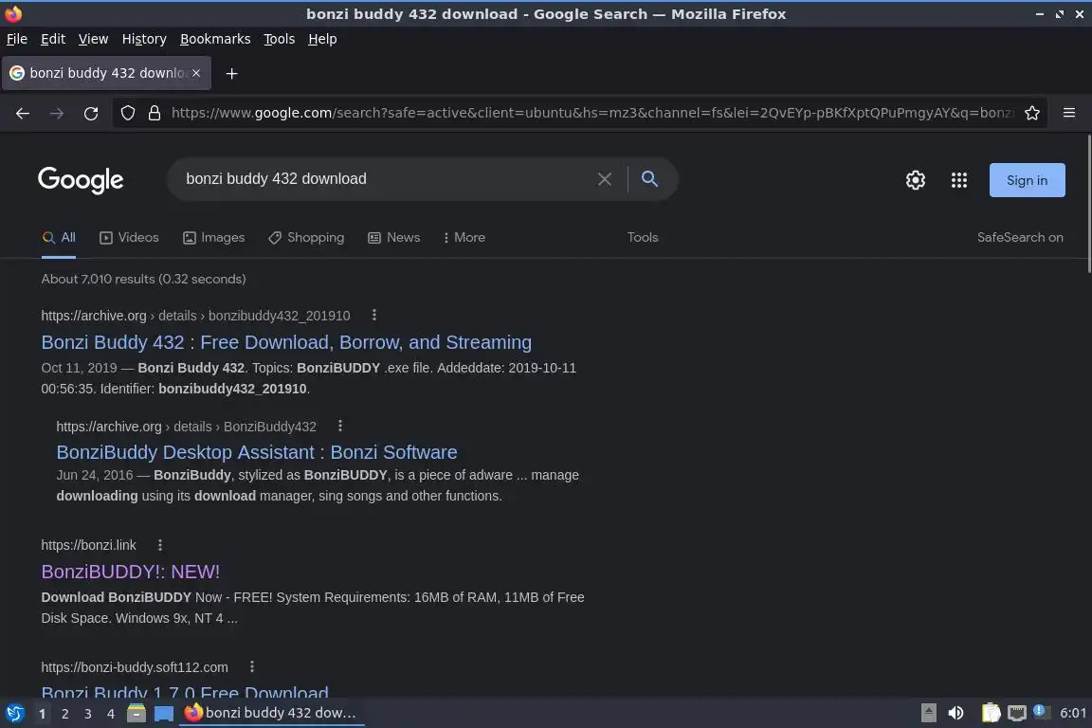Open the network monitor tray icon
Image resolution: width=1092 pixels, height=728 pixels.
click(x=1017, y=713)
